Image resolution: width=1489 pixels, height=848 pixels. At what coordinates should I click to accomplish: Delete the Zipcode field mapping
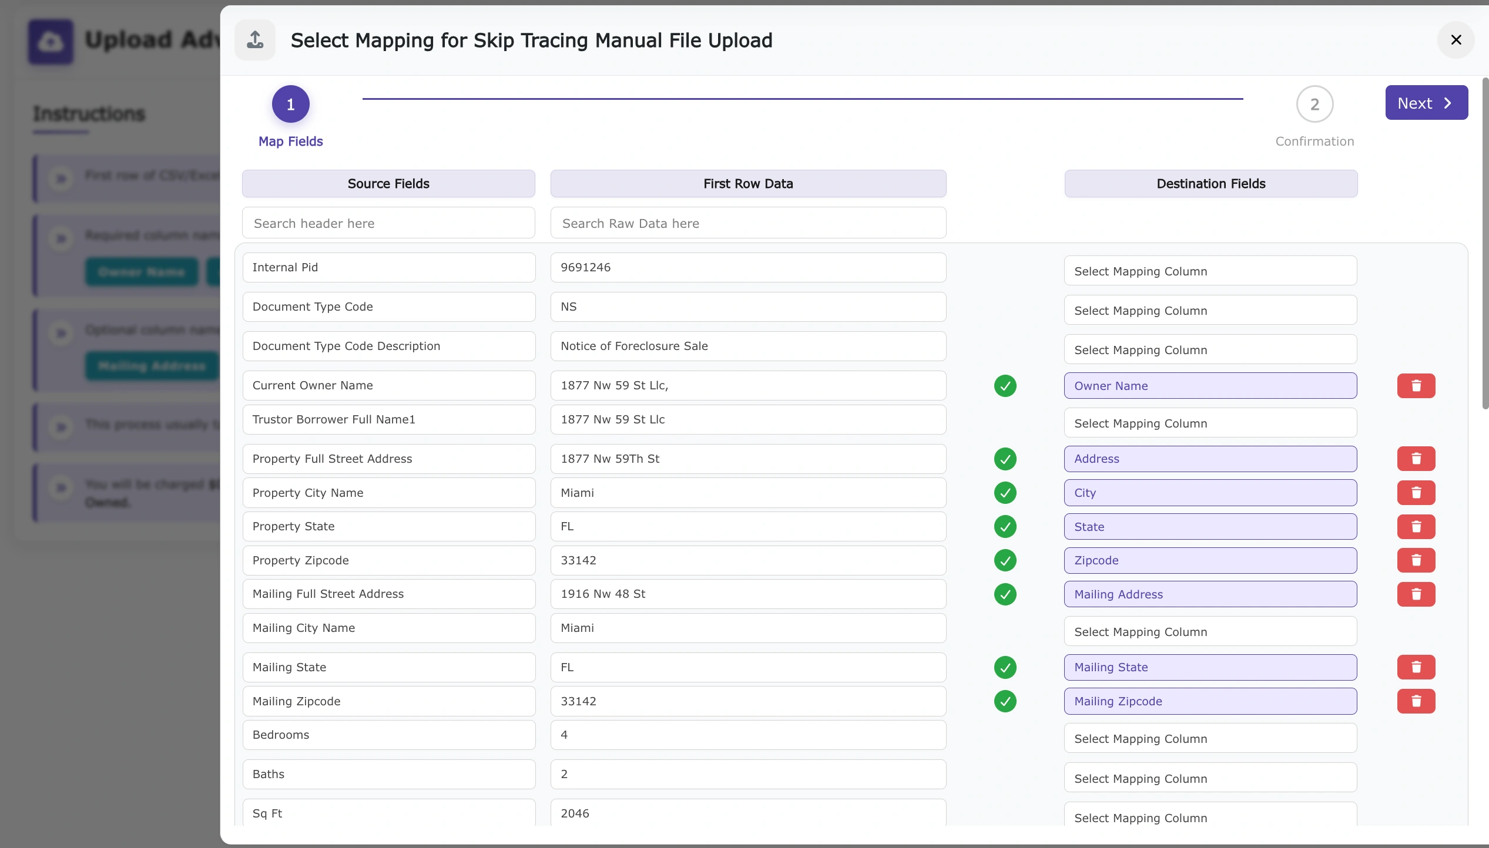tap(1416, 560)
